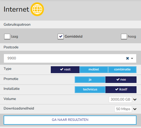Set Promotie to 'ja'
141x128 pixels.
pos(90,80)
